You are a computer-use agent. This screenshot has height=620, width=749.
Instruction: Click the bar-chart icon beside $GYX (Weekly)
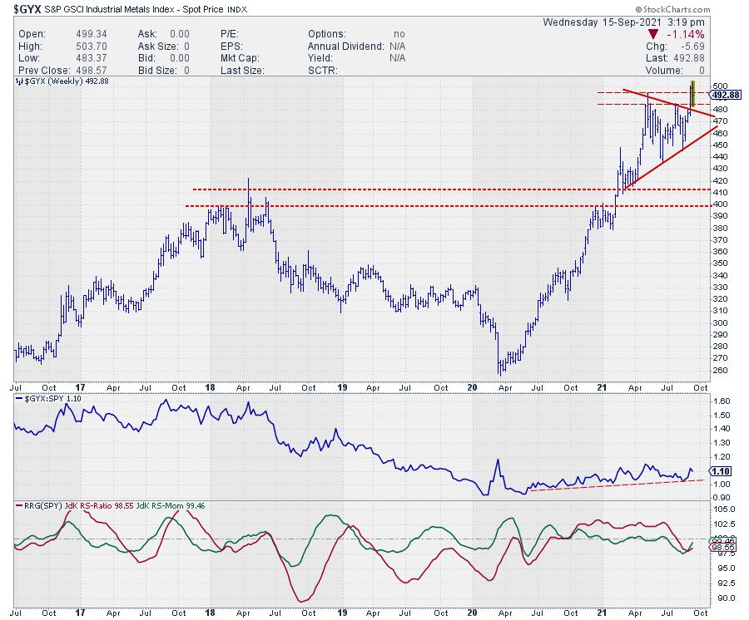pos(18,81)
